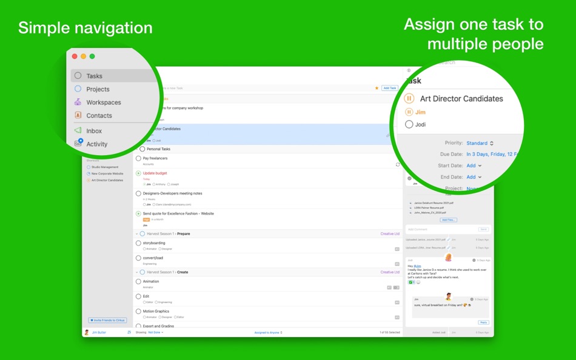Click the Add Comment field
Viewport: 576px width, 360px height.
(441, 229)
